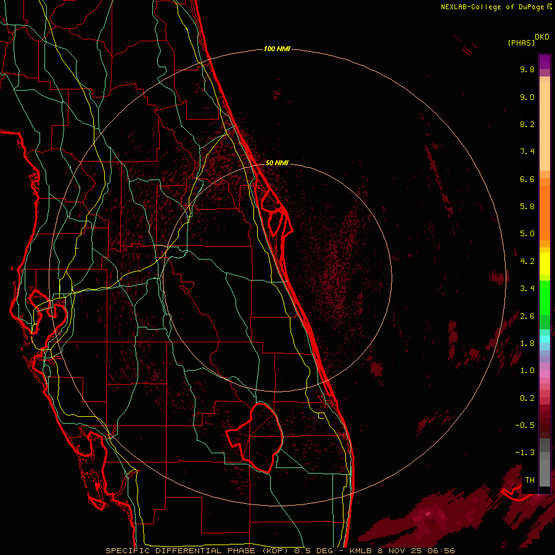
Task: Click the KMLB station identifier in the caption
Action: tap(361, 551)
